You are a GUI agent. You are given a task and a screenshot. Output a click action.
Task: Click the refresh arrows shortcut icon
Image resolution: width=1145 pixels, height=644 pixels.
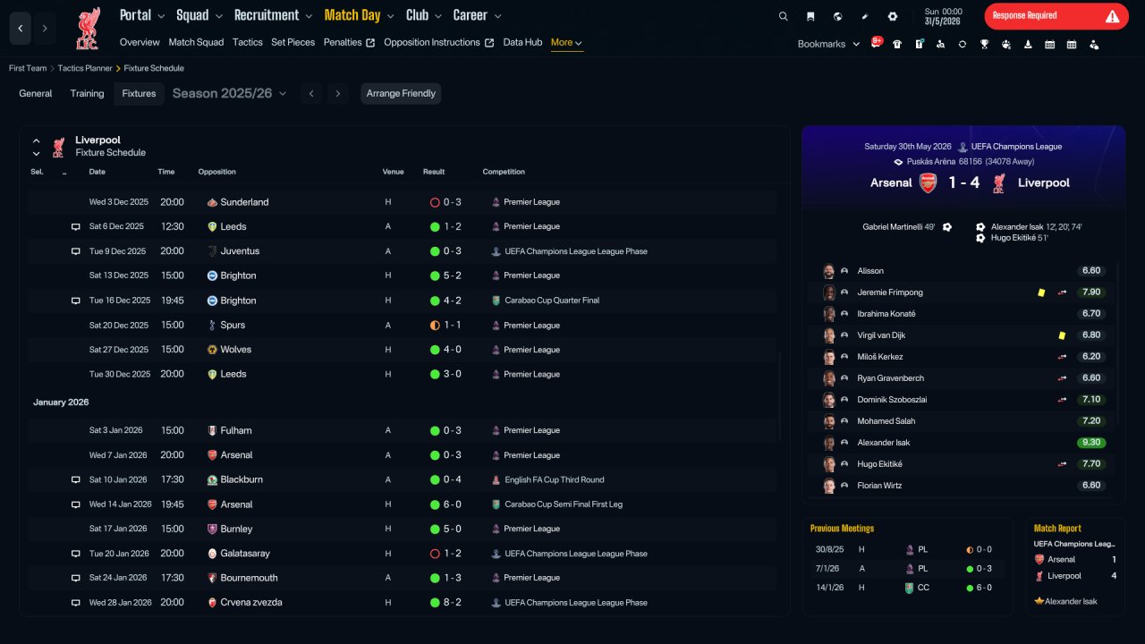coord(963,44)
